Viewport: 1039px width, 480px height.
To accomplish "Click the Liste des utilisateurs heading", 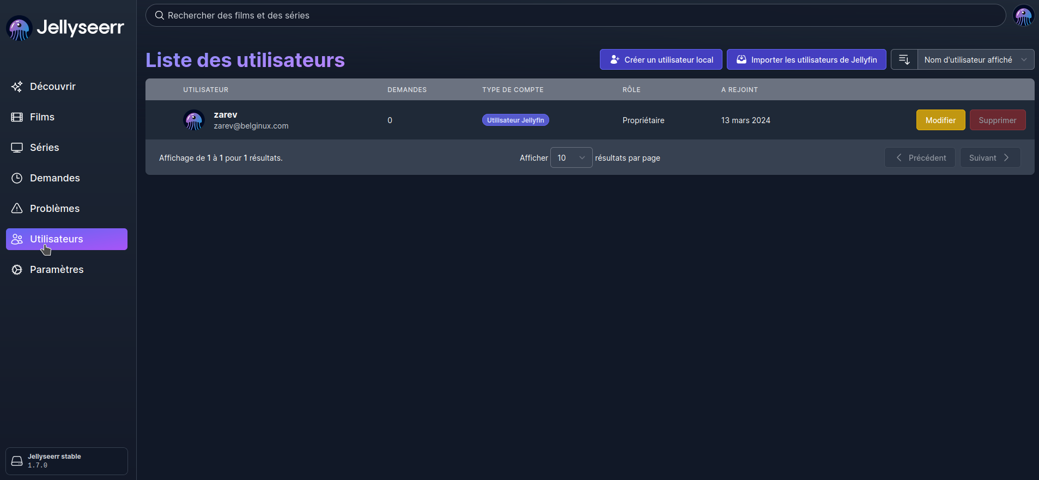I will point(245,60).
